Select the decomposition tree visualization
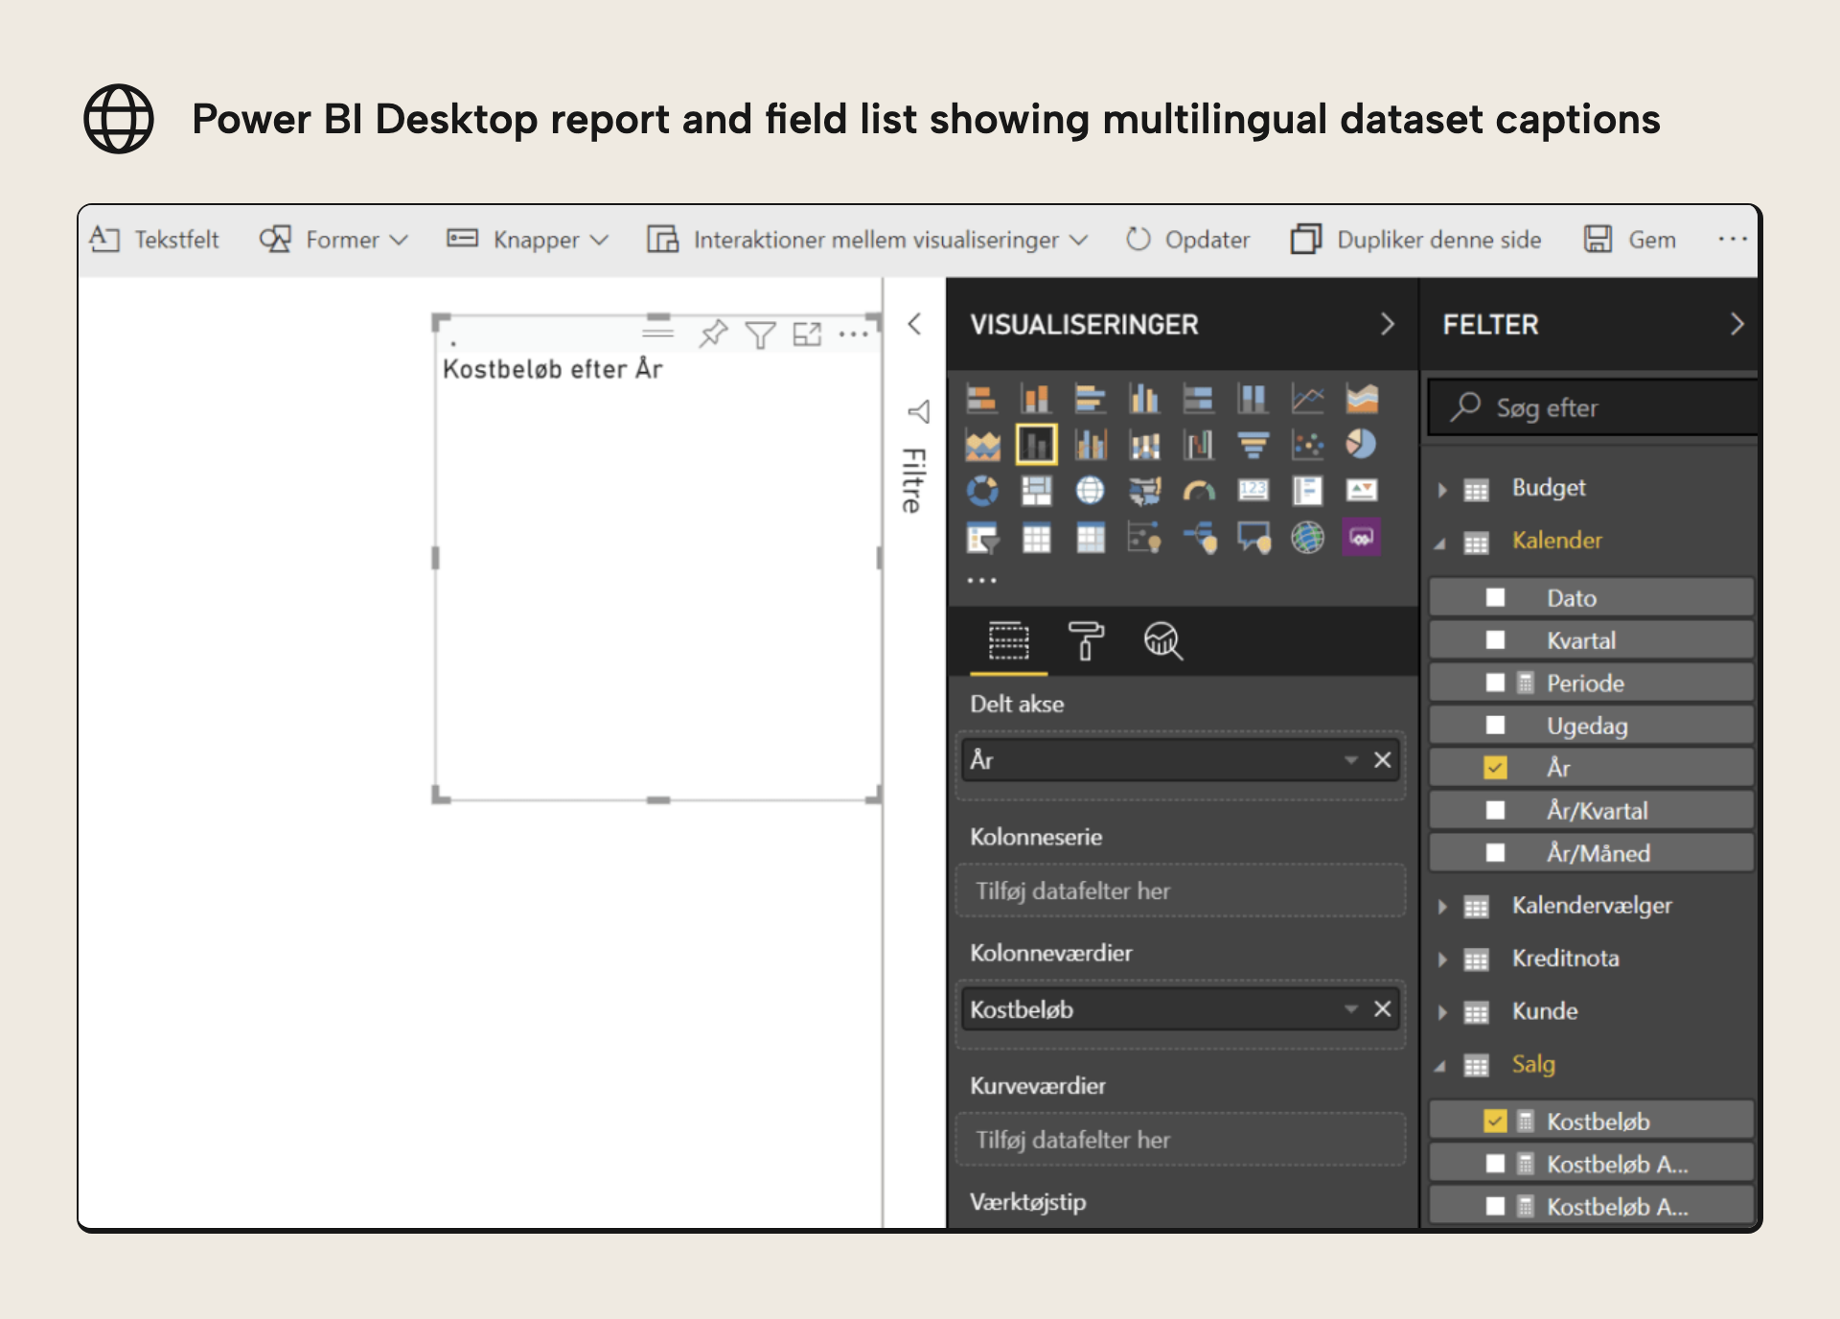 click(x=1199, y=538)
